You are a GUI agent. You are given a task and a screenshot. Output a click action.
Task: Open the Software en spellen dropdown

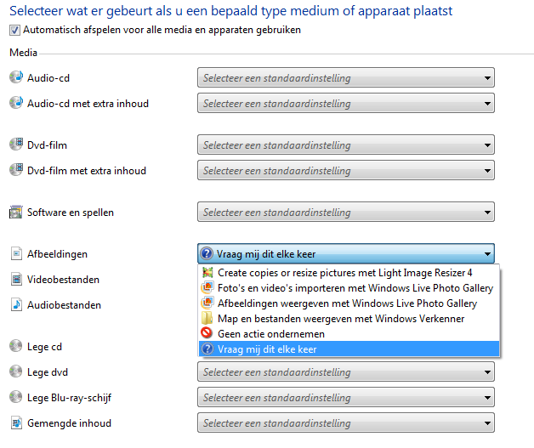click(x=346, y=212)
